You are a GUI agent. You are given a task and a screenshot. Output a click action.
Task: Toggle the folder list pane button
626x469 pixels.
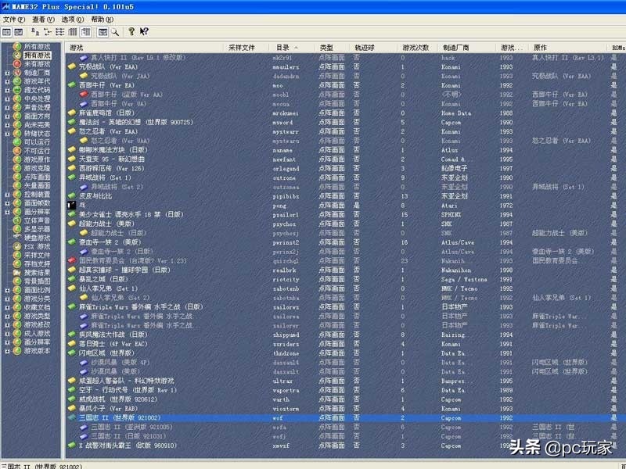point(7,32)
